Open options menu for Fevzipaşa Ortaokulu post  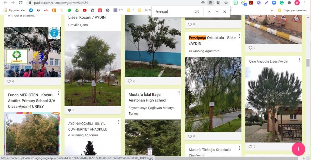click(x=239, y=36)
